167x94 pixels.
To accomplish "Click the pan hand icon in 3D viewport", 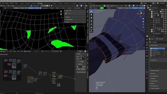I will click(143, 21).
